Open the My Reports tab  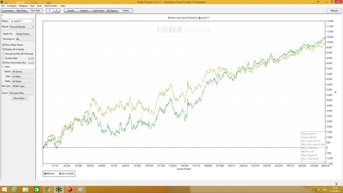point(112,10)
